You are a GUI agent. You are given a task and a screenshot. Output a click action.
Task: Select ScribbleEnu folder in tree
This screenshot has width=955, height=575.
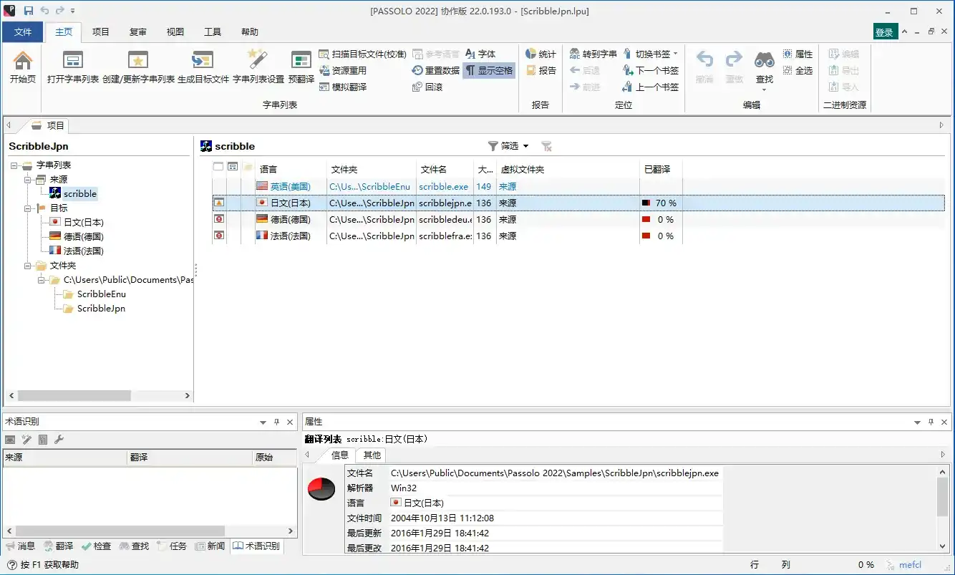(x=102, y=294)
